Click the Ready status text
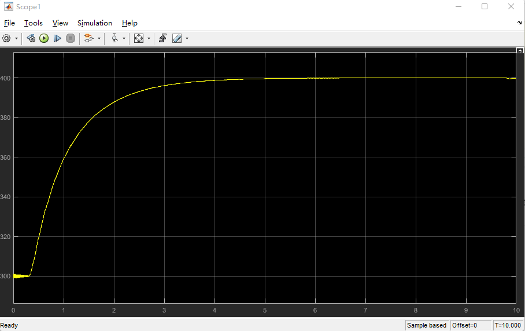 [9, 325]
